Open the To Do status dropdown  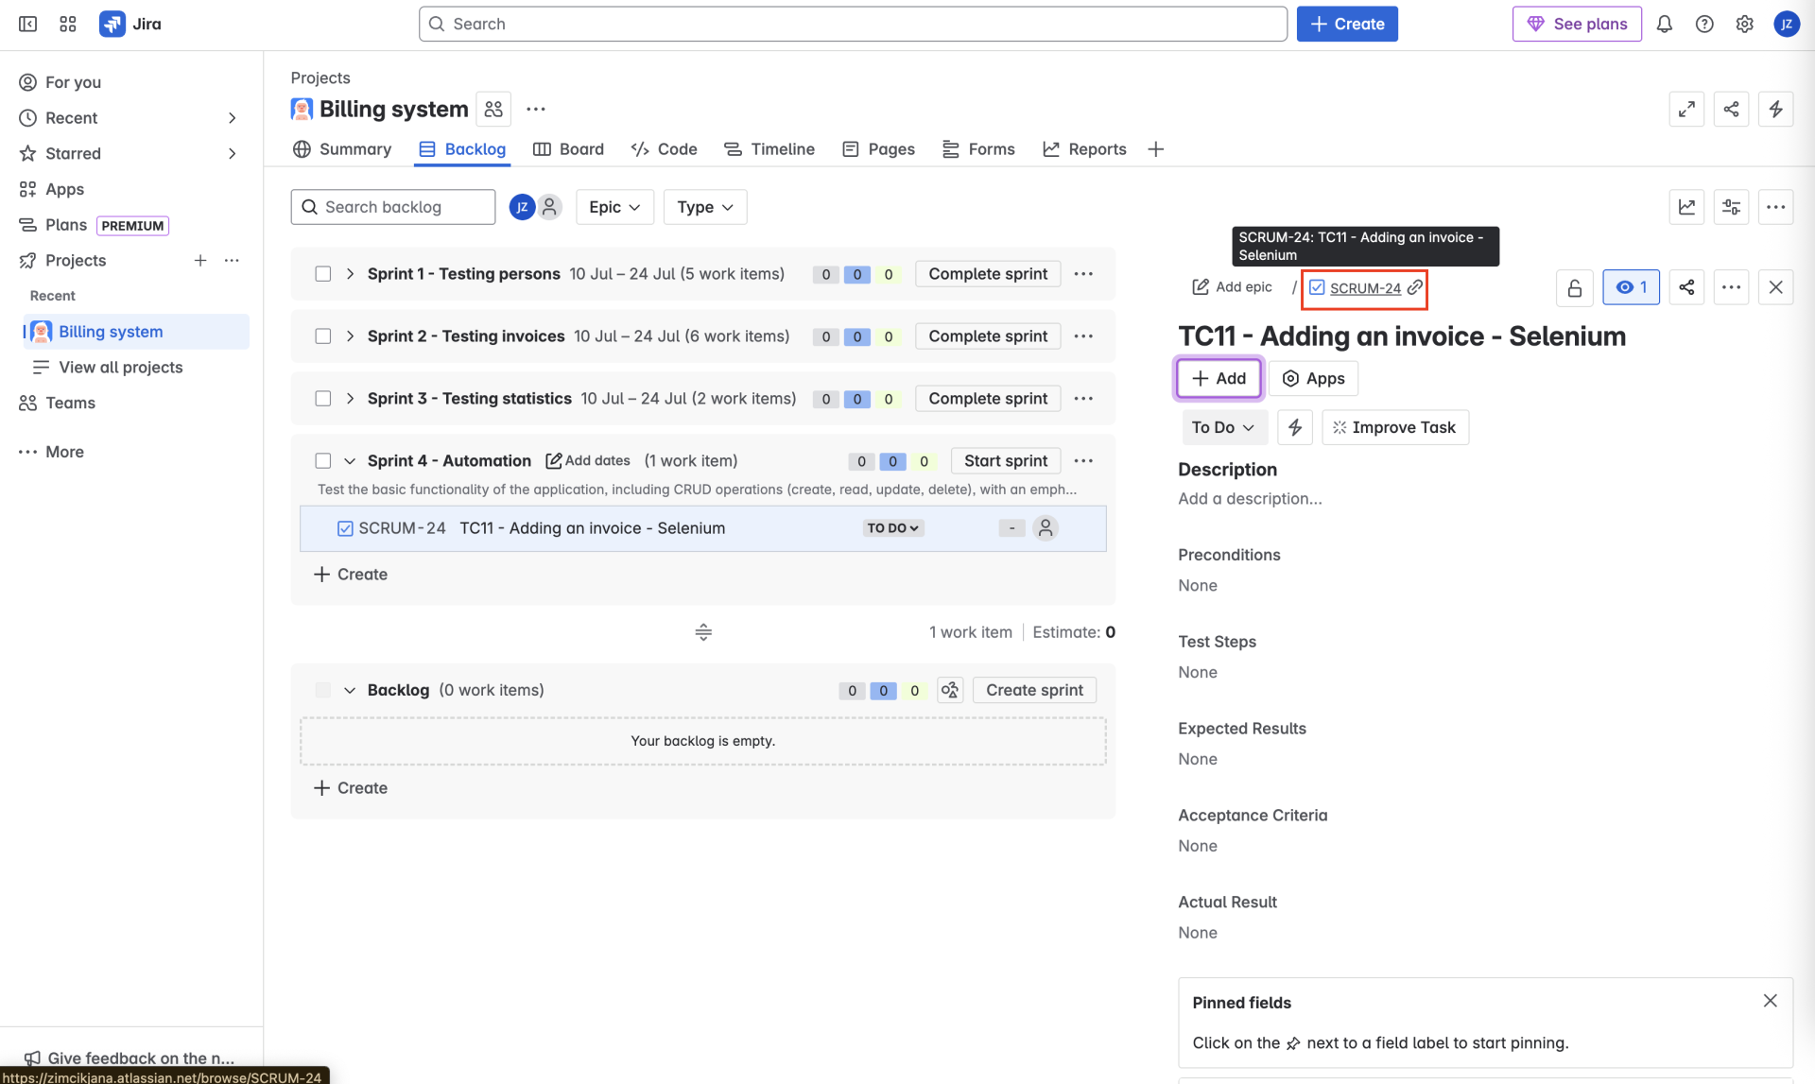[x=1222, y=427]
